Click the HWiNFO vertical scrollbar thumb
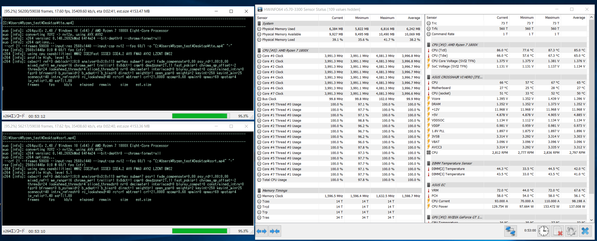Screen dimensions: 597x241 (591, 107)
